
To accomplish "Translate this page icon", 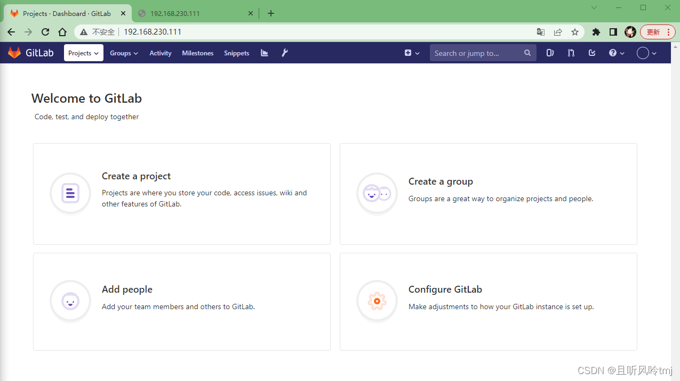I will [x=541, y=32].
